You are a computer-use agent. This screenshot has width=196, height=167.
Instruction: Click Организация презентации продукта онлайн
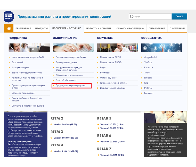[x=28, y=87]
